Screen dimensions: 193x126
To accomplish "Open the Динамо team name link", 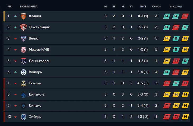I will [x=35, y=106].
